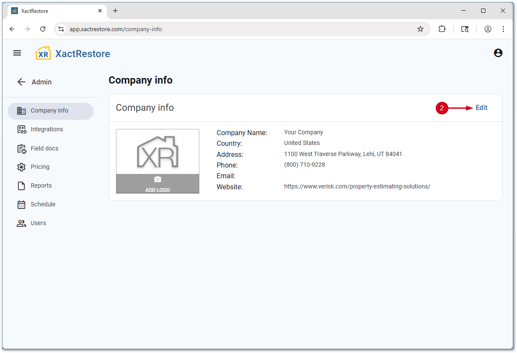517x353 pixels.
Task: Click the ADD LOGO camera button
Action: point(158,184)
